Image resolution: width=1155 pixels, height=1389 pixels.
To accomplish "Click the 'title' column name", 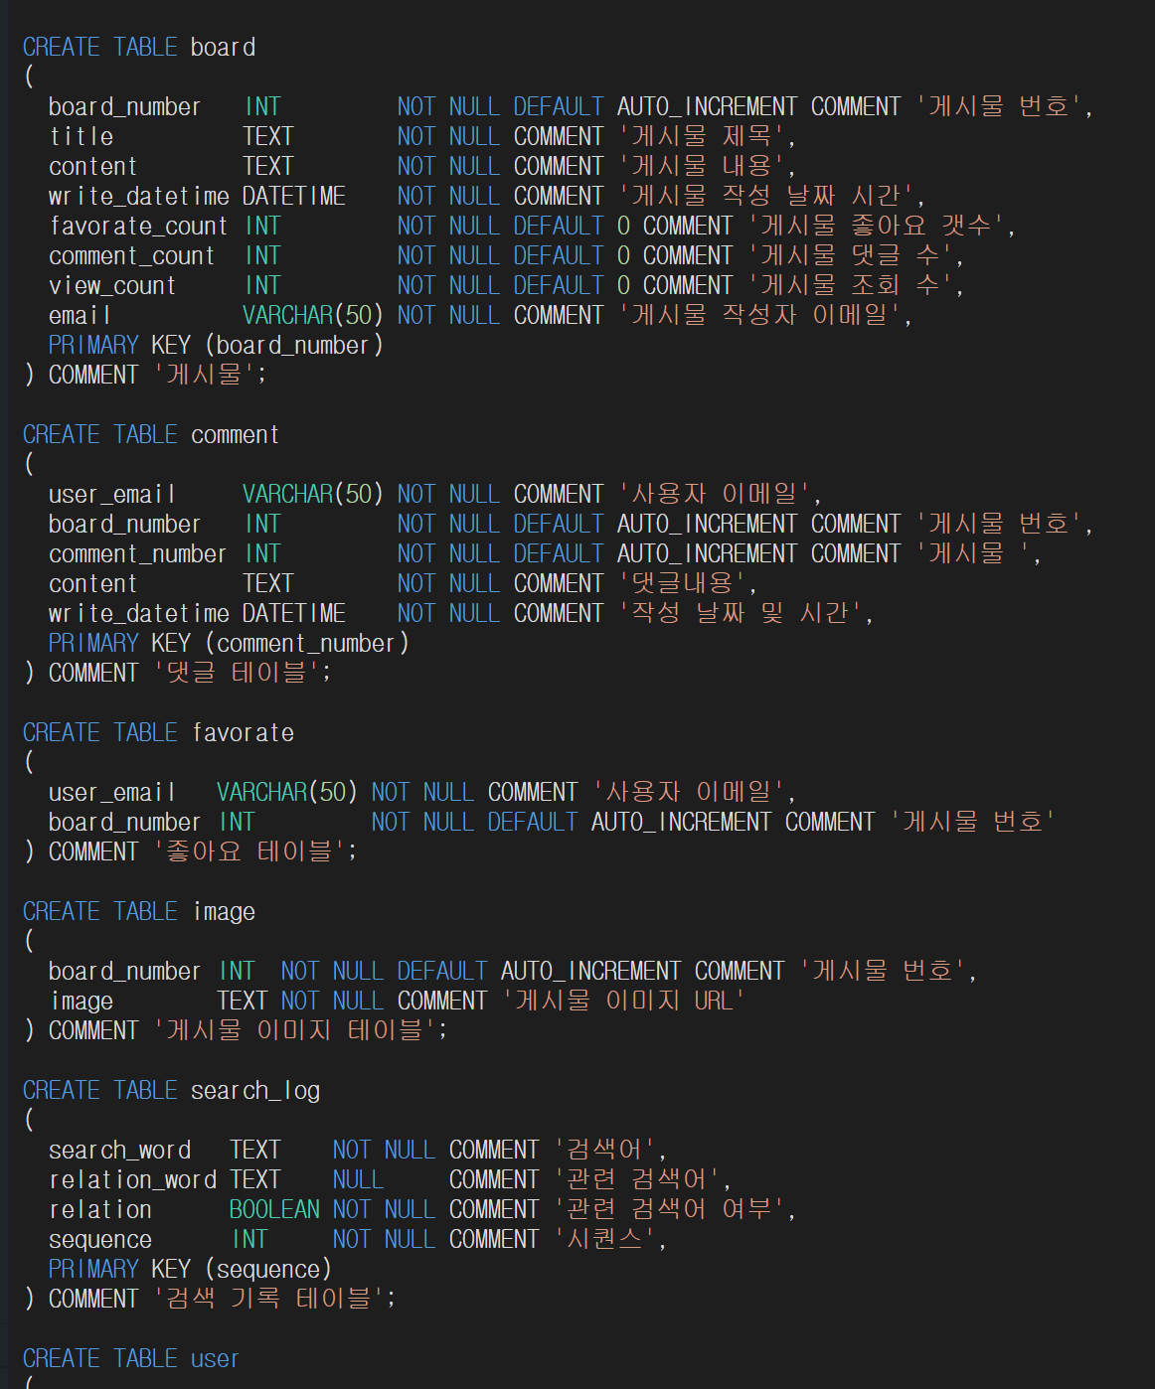I will tap(82, 136).
